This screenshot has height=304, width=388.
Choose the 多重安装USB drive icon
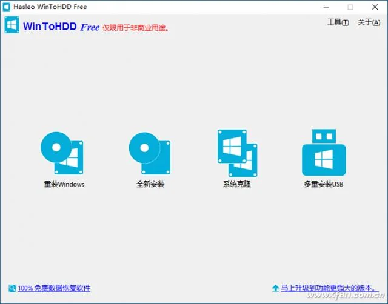[x=324, y=152]
